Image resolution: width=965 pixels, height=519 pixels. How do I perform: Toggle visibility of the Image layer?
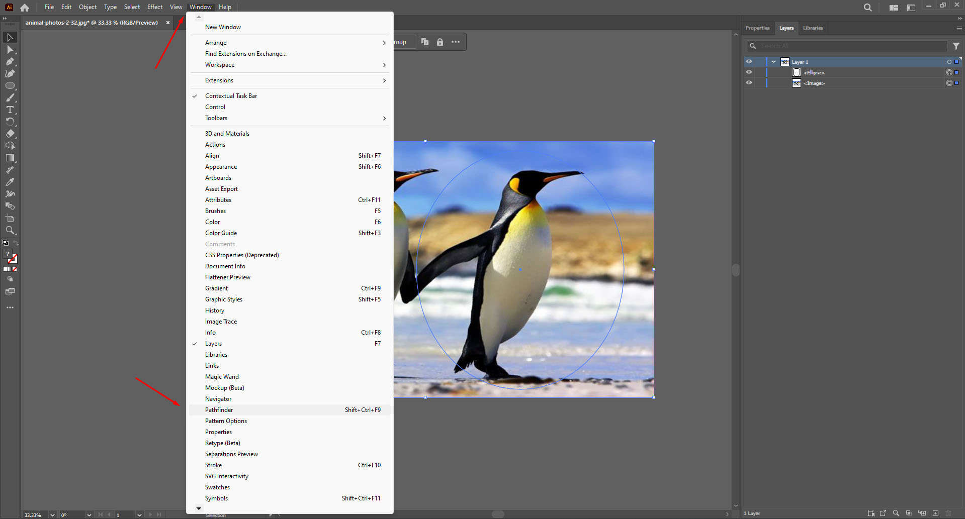click(x=749, y=82)
